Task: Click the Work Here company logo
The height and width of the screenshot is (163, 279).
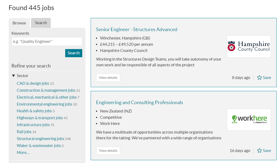Action: coord(249,119)
